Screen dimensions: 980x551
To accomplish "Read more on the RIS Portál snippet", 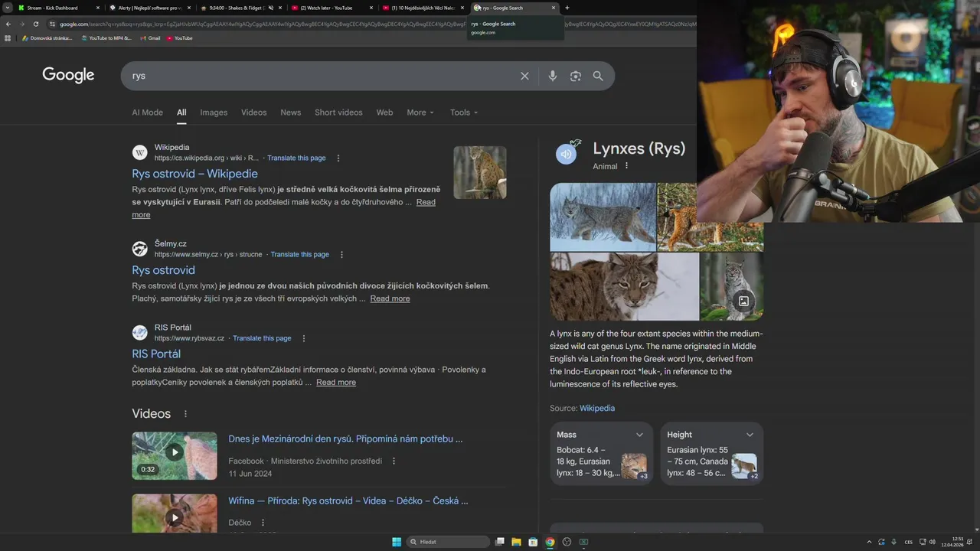I will pos(336,383).
